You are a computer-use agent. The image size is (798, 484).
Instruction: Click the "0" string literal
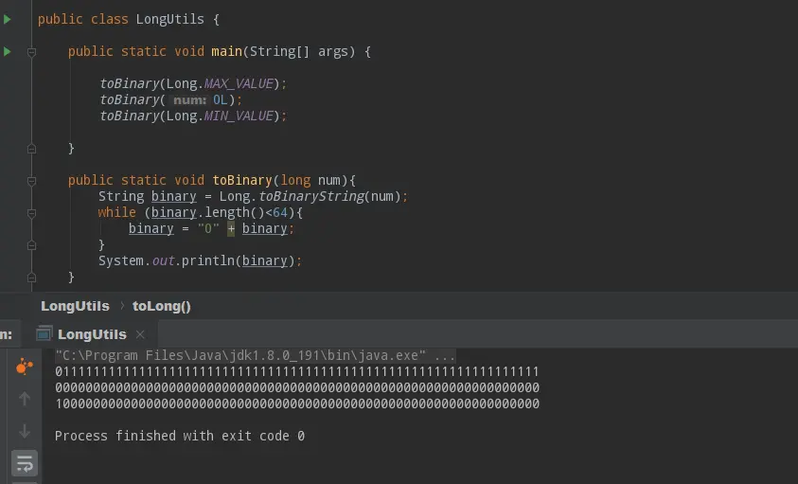point(208,229)
